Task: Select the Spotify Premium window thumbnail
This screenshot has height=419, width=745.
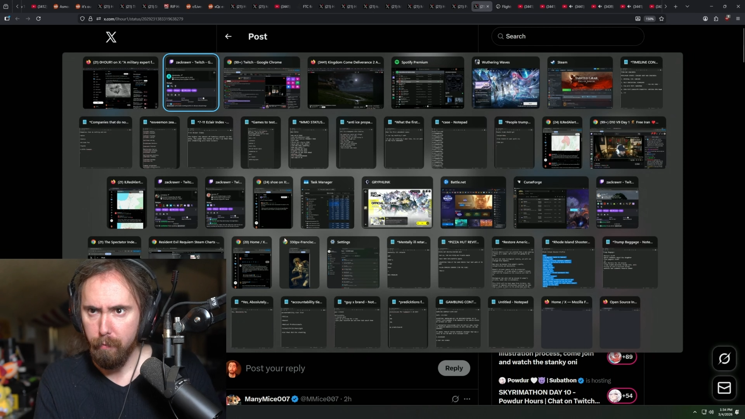Action: tap(428, 83)
